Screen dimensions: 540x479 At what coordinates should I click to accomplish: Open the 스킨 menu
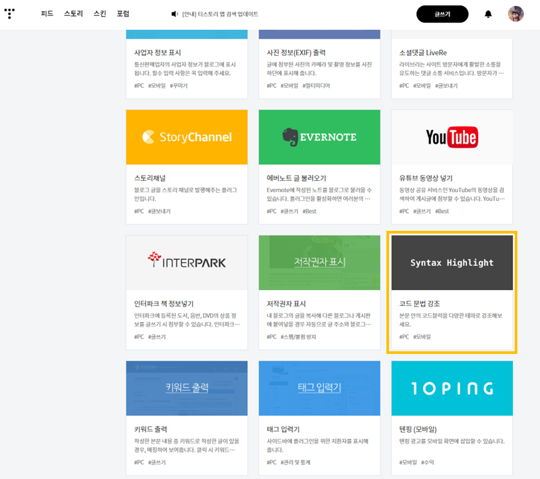(100, 14)
